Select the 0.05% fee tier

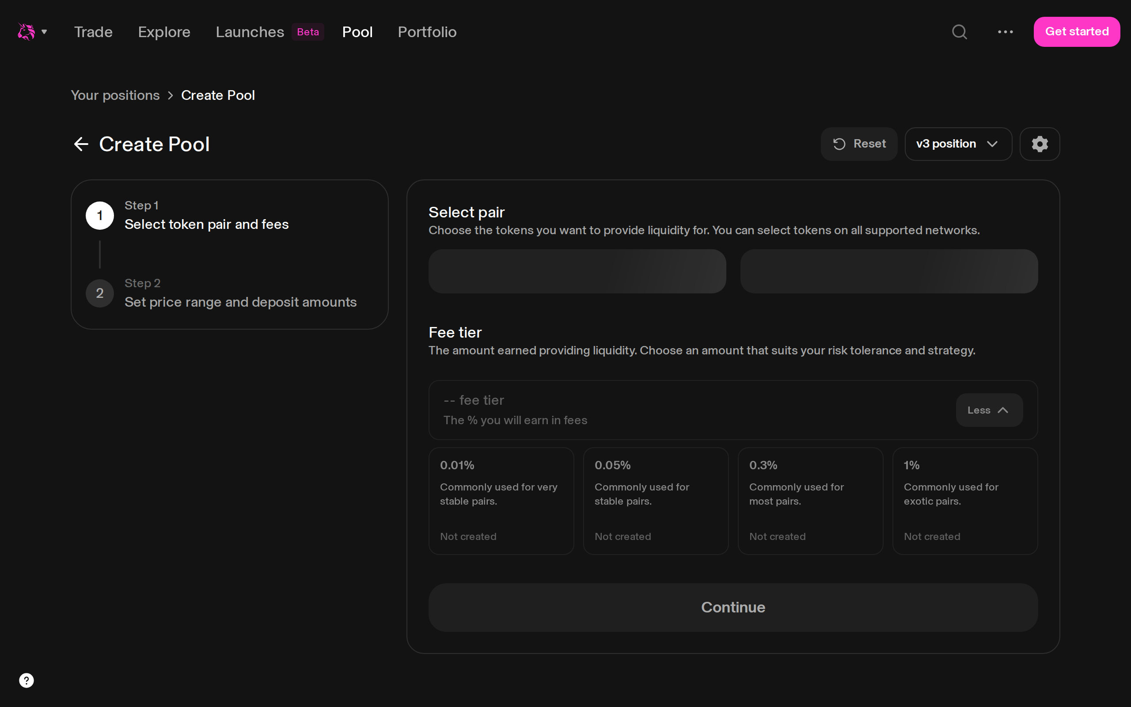point(656,501)
